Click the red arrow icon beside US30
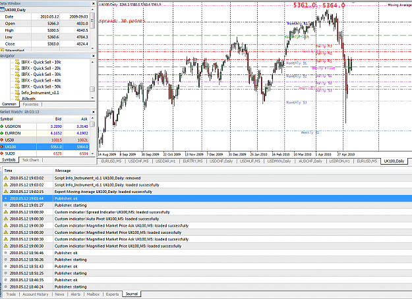The image size is (412, 299). (2, 140)
